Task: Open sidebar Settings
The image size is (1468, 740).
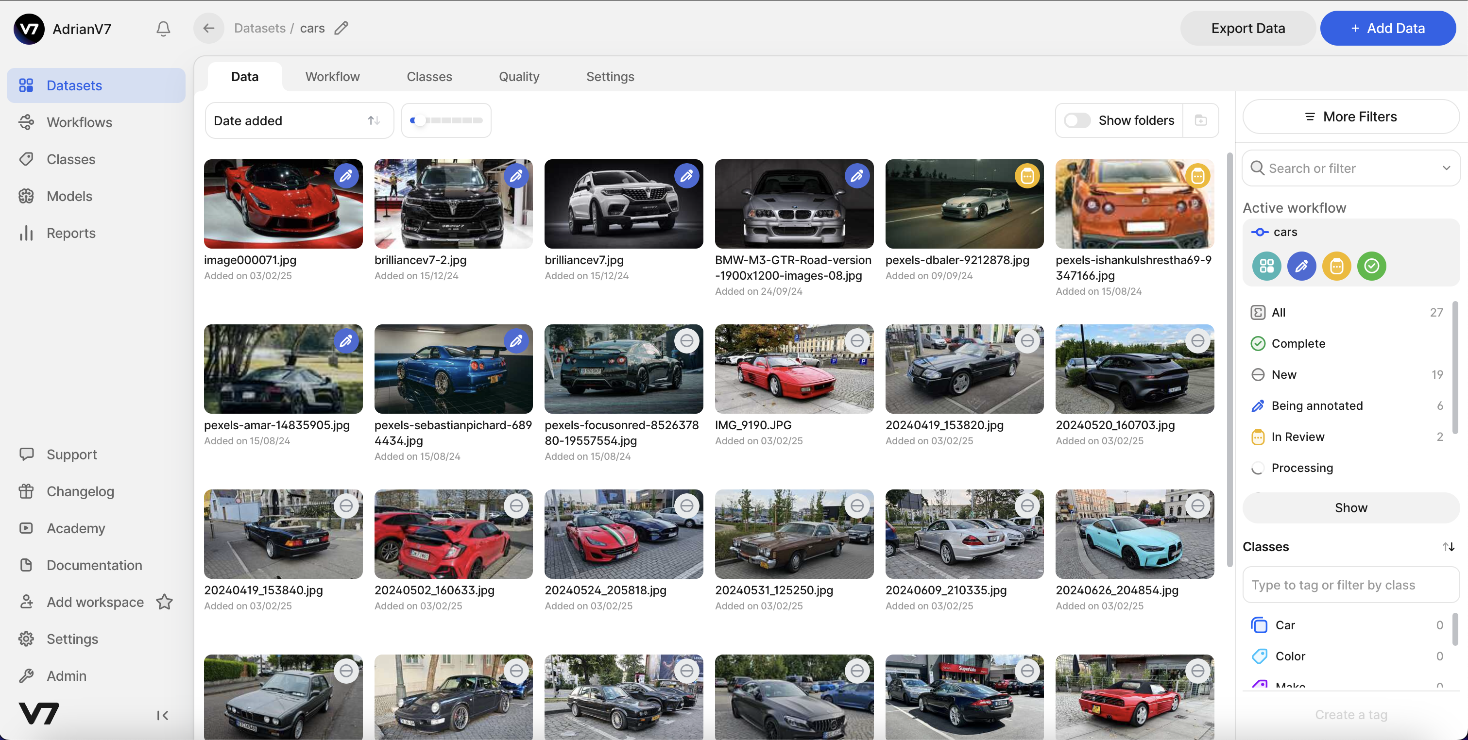Action: (x=96, y=639)
